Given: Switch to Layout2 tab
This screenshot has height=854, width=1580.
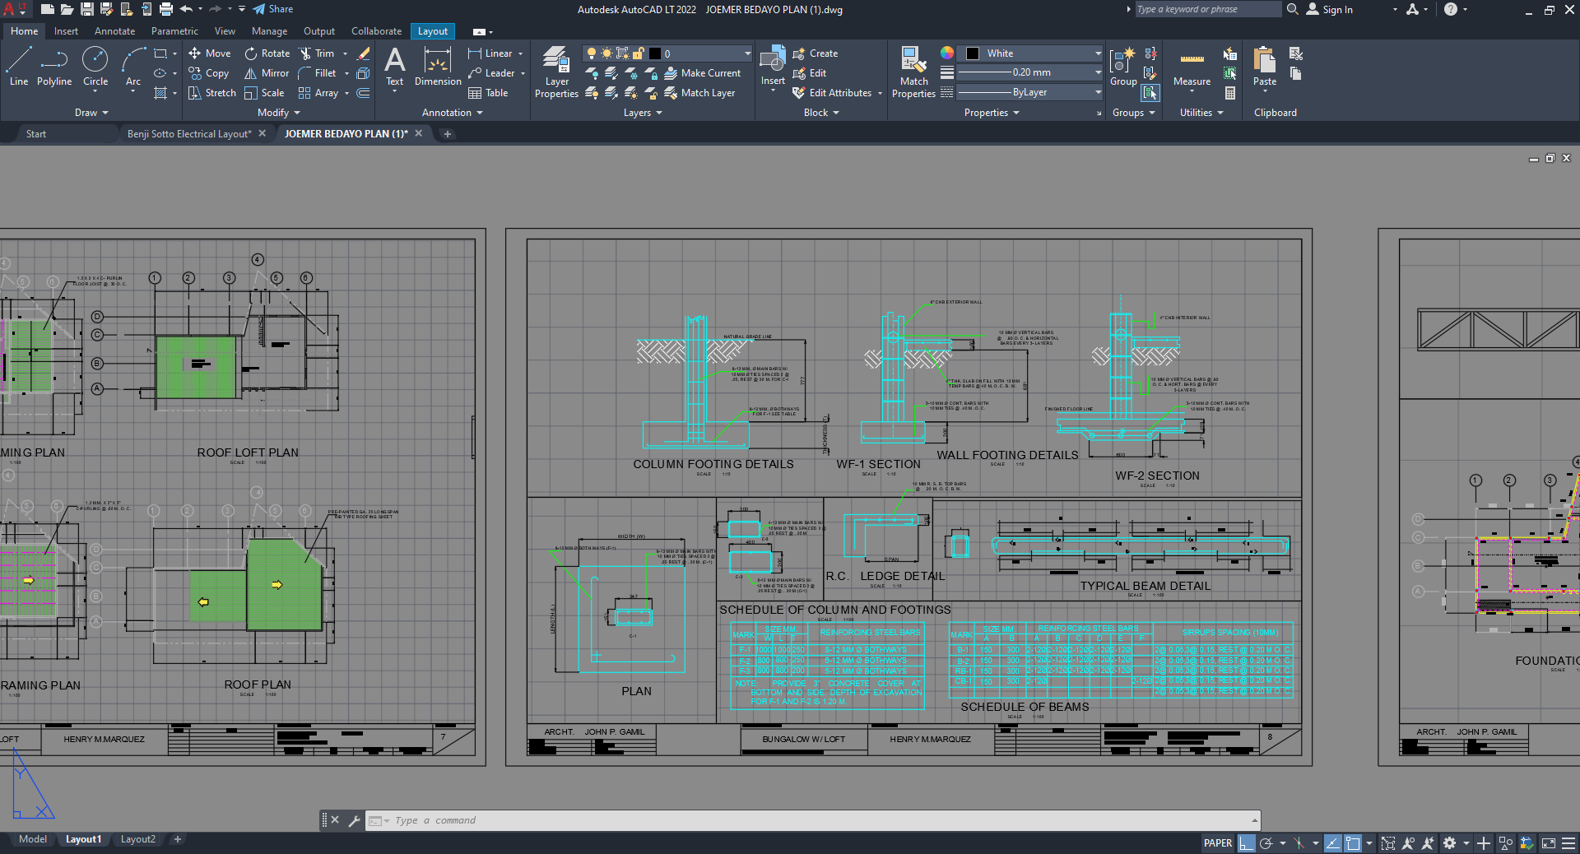Looking at the screenshot, I should coord(137,839).
